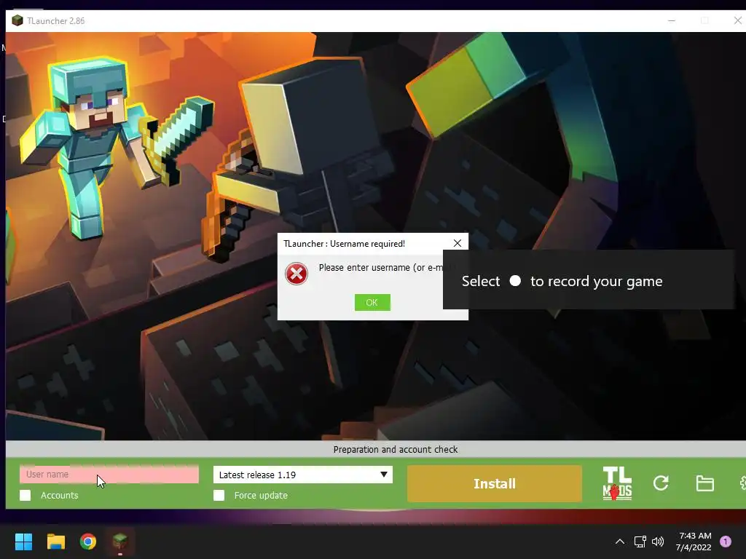Viewport: 746px width, 559px height.
Task: Open the notification badge in the taskbar
Action: (726, 542)
